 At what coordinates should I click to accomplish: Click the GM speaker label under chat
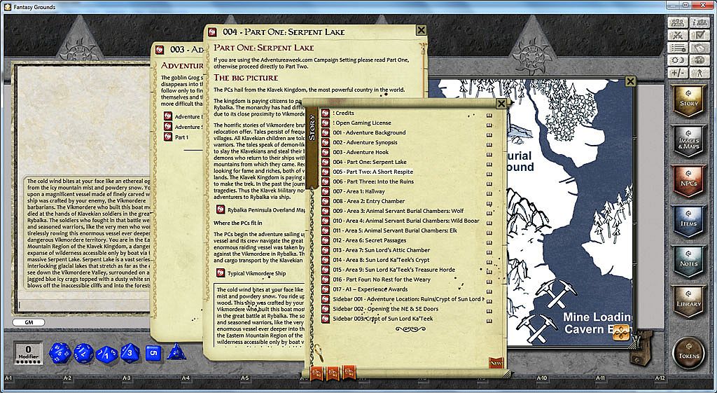tap(29, 322)
